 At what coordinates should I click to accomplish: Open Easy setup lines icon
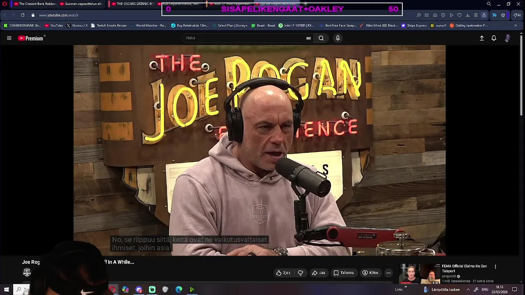tap(476, 15)
